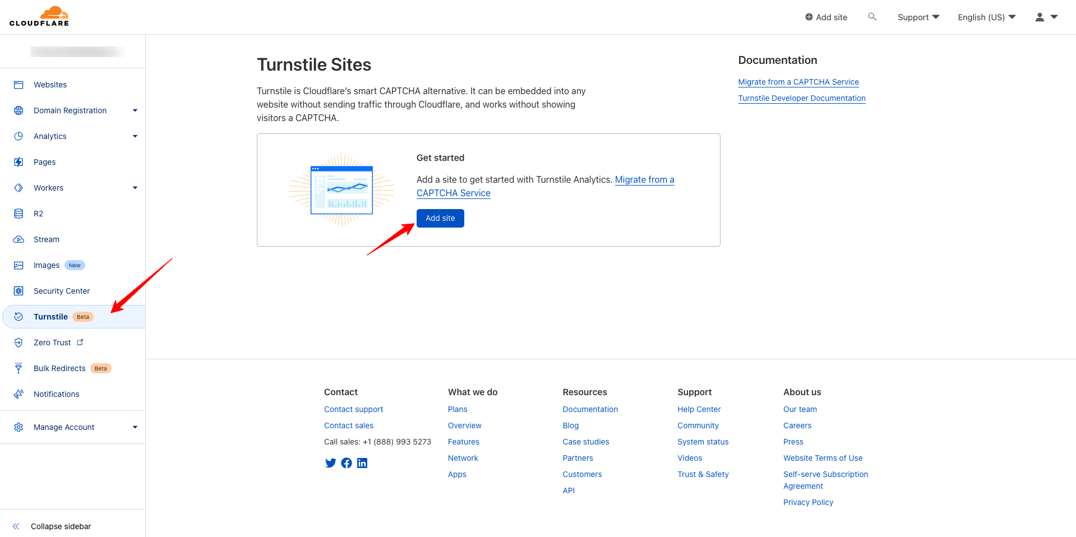Click Cloudflare's Twitter icon in the footer
This screenshot has width=1076, height=537.
coord(330,463)
